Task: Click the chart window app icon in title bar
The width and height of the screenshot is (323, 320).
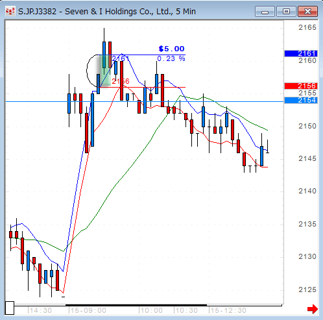Action: pos(10,12)
